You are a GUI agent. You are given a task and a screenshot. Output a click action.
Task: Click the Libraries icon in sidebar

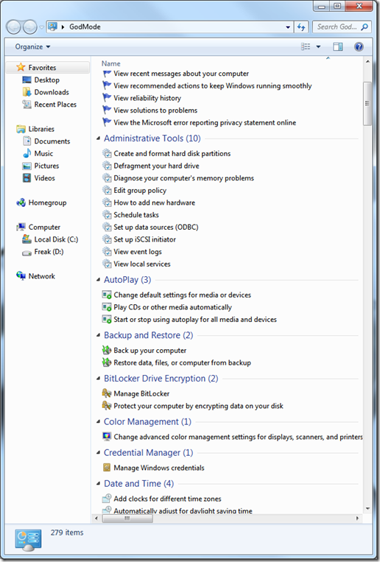(x=21, y=129)
